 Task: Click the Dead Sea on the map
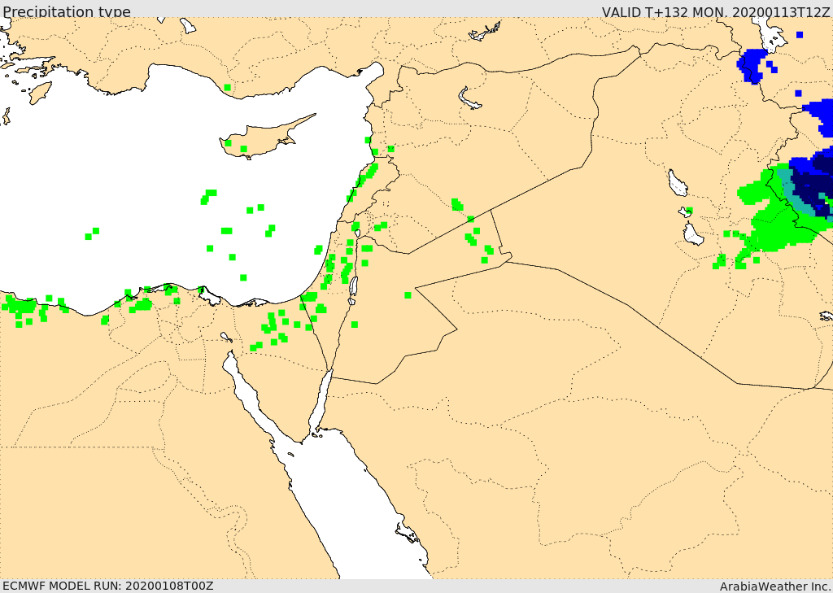pyautogui.click(x=352, y=289)
